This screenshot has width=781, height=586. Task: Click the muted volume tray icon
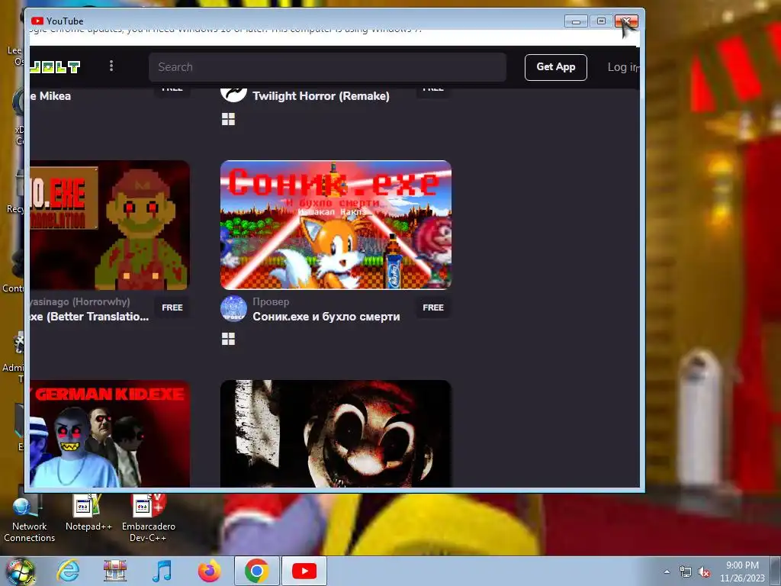point(704,572)
